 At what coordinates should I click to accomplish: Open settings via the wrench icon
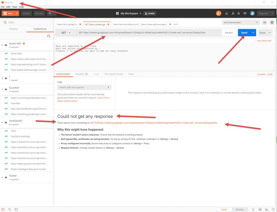pos(233,13)
